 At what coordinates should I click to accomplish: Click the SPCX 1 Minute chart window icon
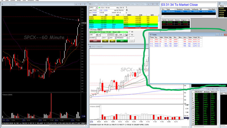[90, 47]
